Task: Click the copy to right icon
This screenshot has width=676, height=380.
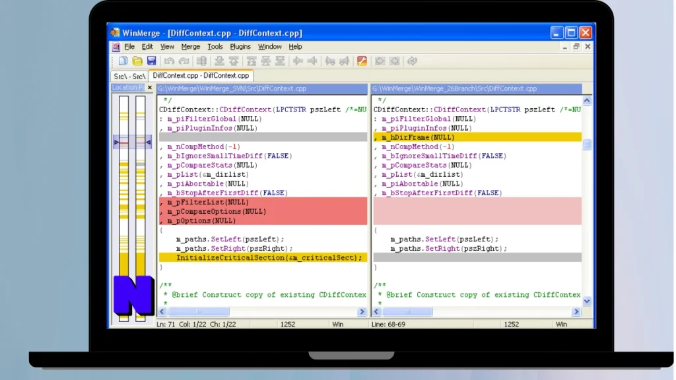Action: (298, 61)
